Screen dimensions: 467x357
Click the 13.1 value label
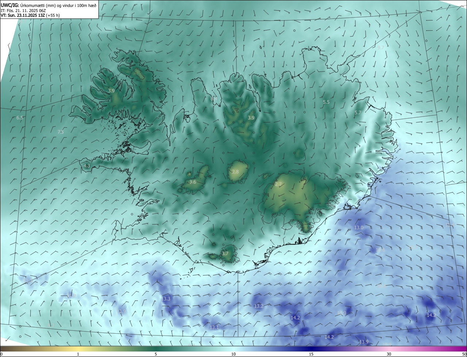[214, 327]
